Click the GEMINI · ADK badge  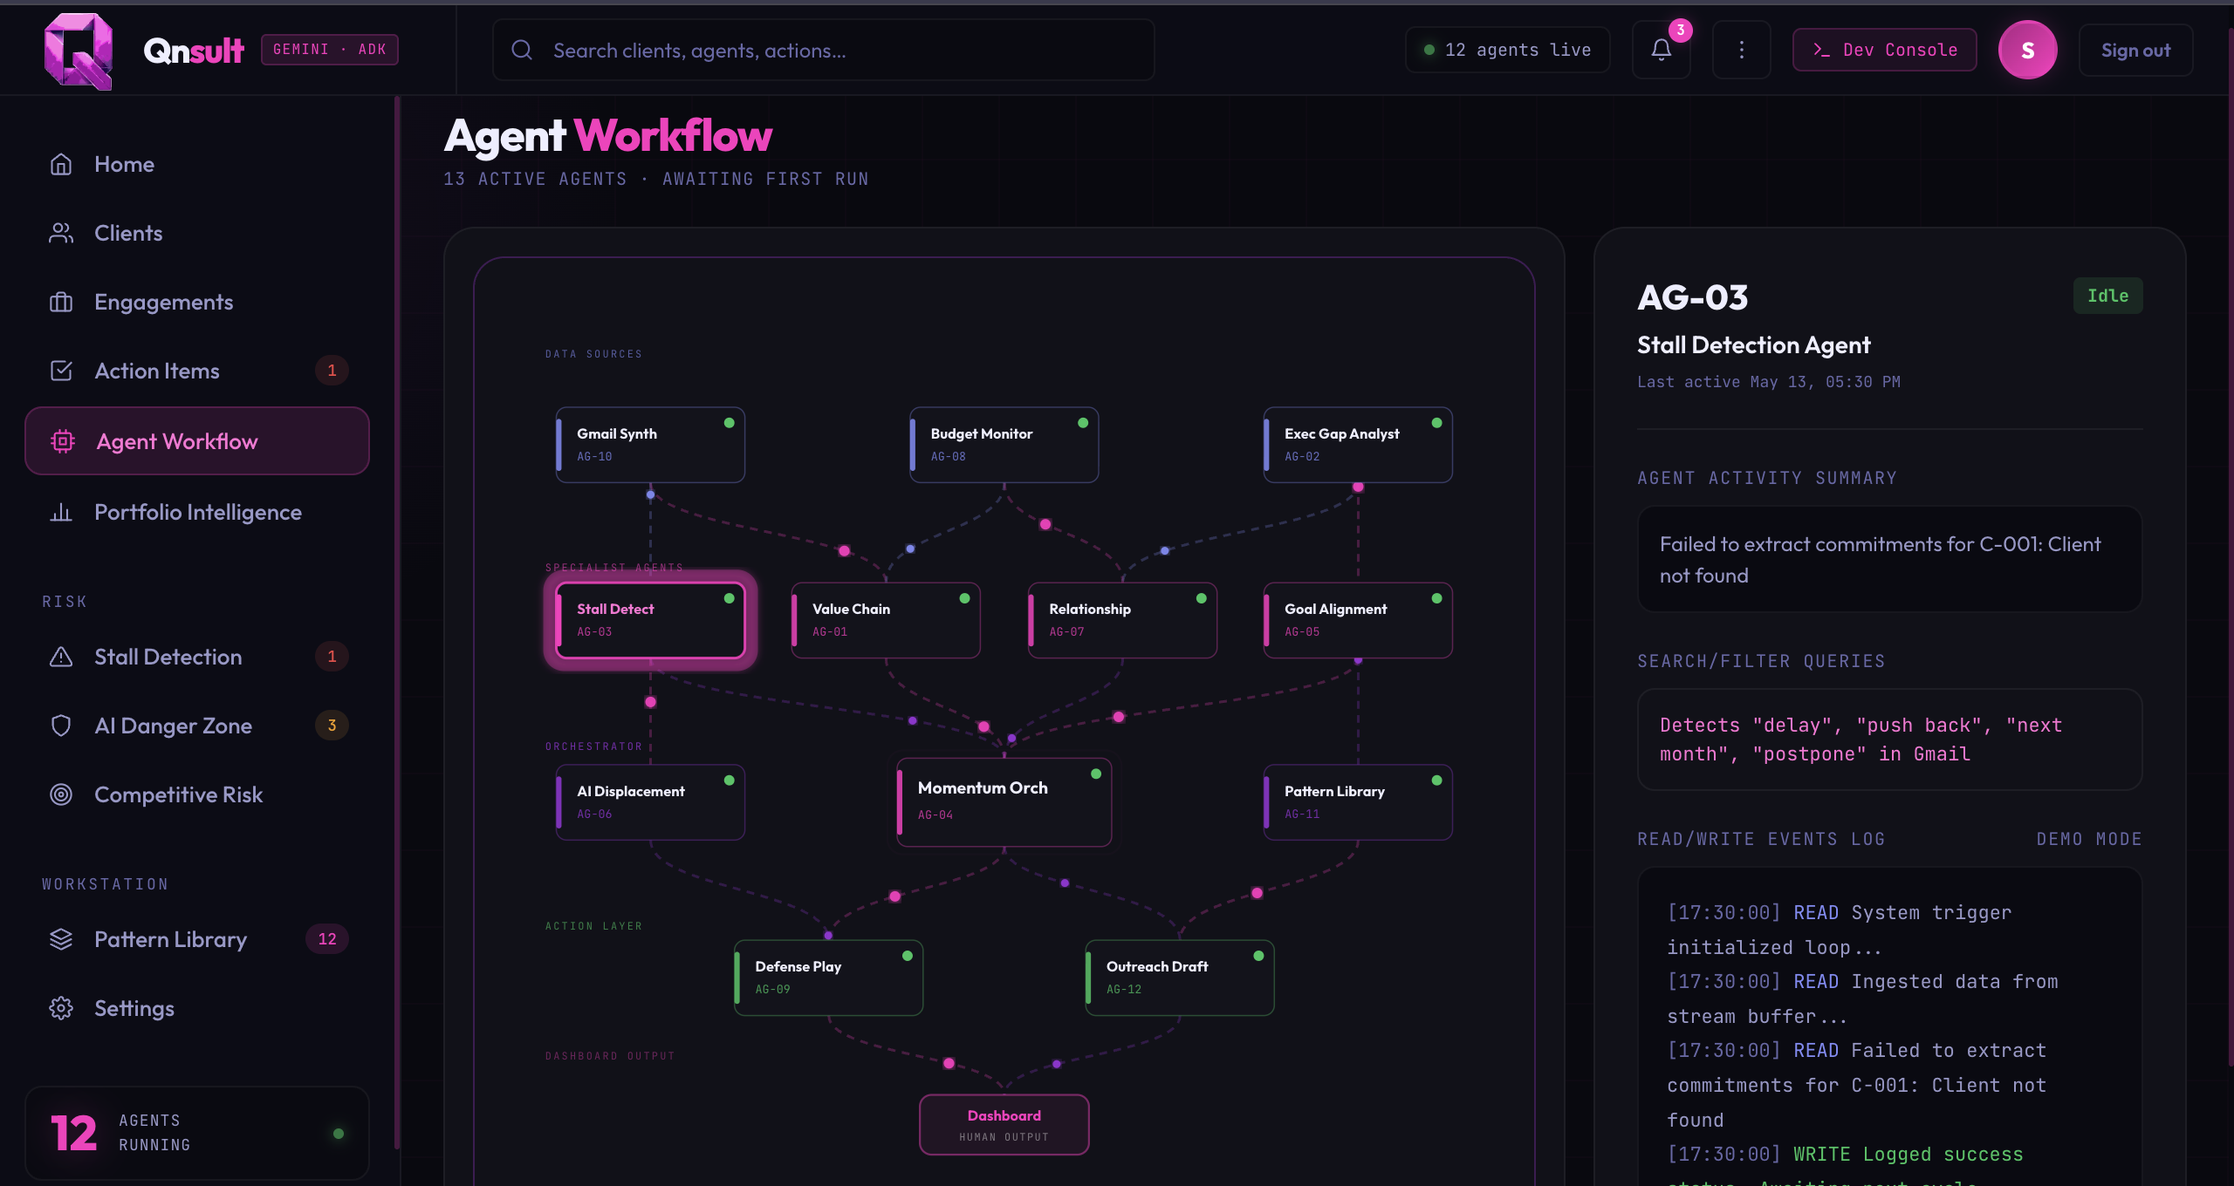click(x=330, y=50)
